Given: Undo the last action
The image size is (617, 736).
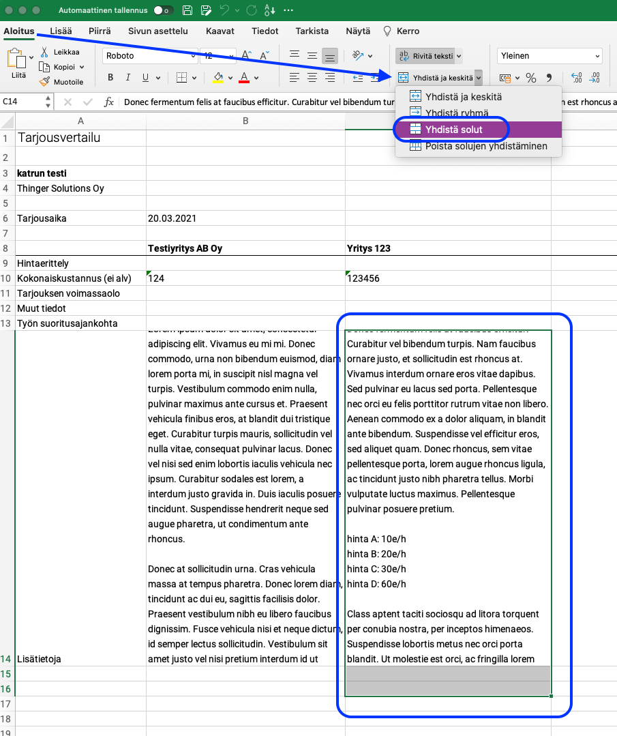Looking at the screenshot, I should pyautogui.click(x=225, y=10).
